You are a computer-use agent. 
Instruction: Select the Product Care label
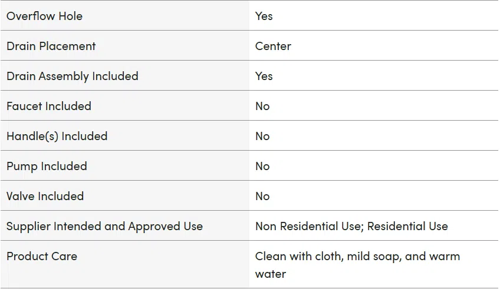tap(42, 256)
